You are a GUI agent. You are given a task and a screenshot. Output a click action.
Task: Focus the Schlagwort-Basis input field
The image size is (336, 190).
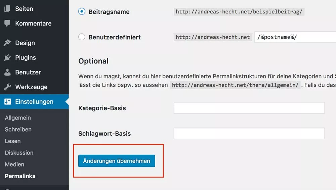(249, 133)
